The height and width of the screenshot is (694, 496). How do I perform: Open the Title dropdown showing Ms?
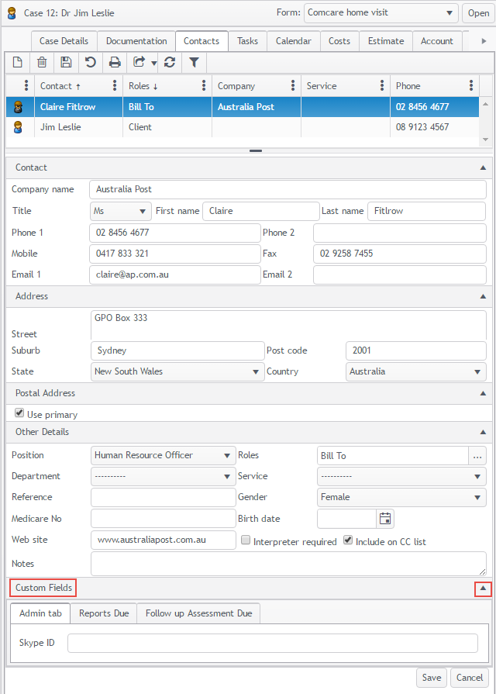pos(121,211)
